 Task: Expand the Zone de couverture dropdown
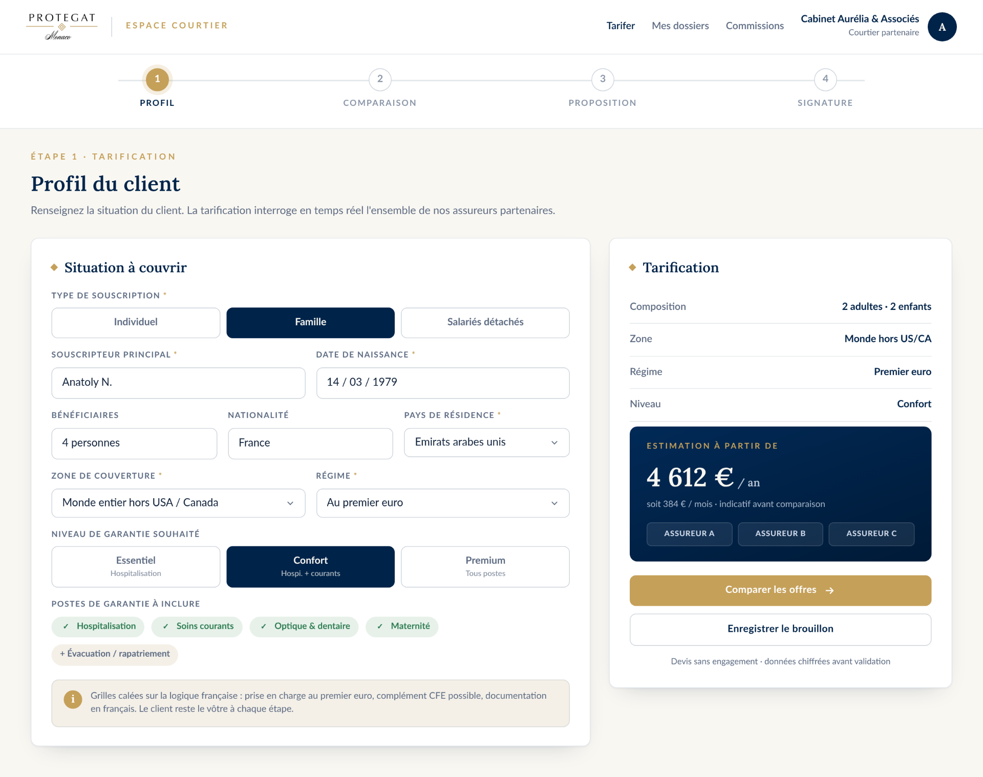click(x=178, y=503)
